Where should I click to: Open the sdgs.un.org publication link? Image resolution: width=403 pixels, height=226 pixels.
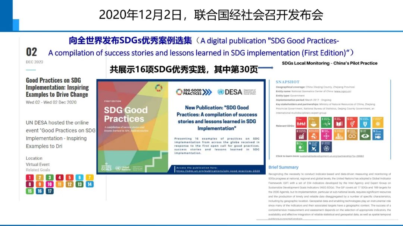219,172
